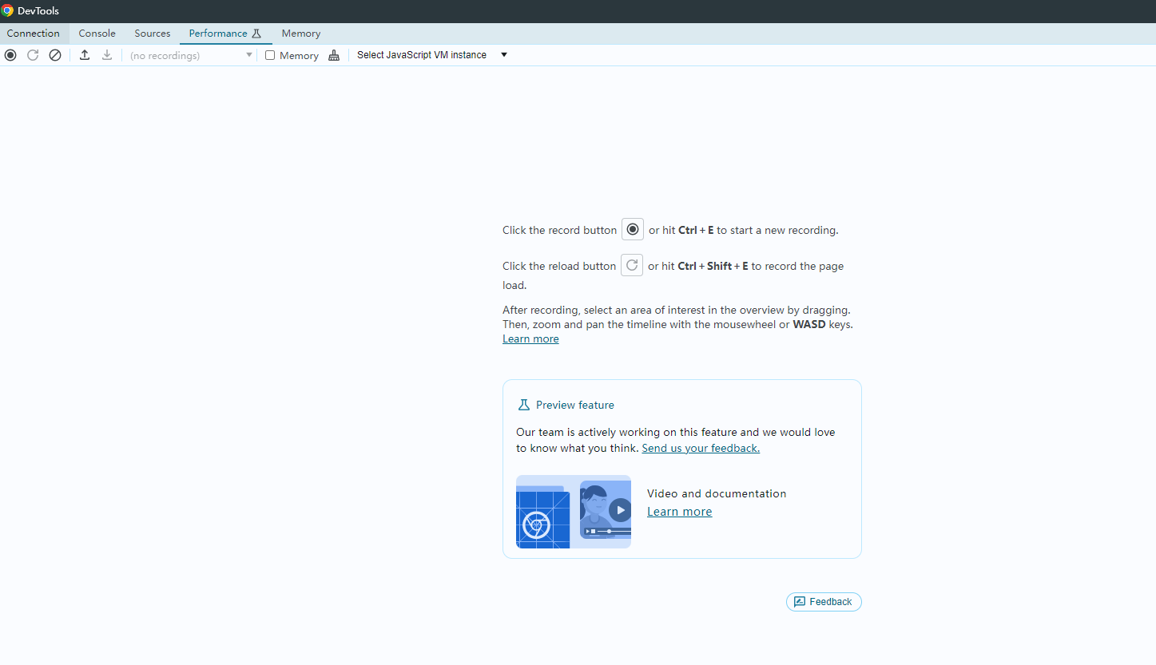The image size is (1156, 665).
Task: Click the record icon shown in the instructions
Action: pyautogui.click(x=632, y=229)
